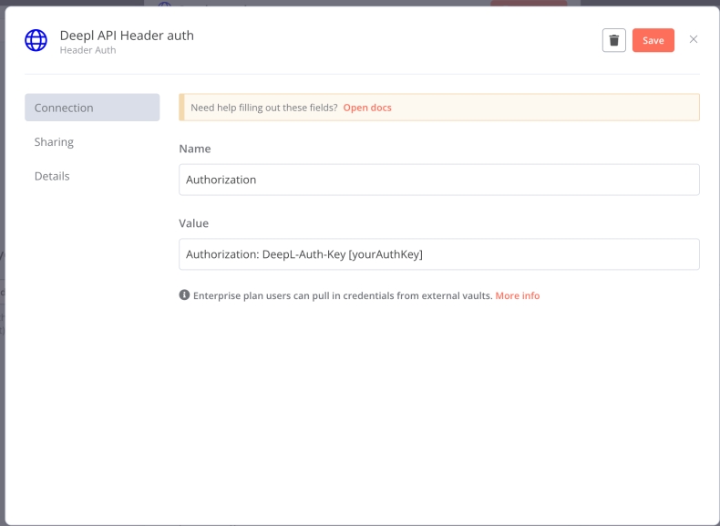Click the info icon beside Enterprise plan note
The width and height of the screenshot is (720, 526).
click(184, 295)
